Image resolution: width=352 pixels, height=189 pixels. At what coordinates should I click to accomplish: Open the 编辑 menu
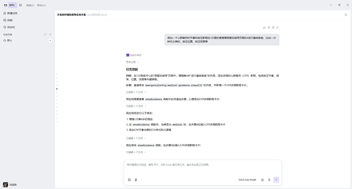(30, 6)
